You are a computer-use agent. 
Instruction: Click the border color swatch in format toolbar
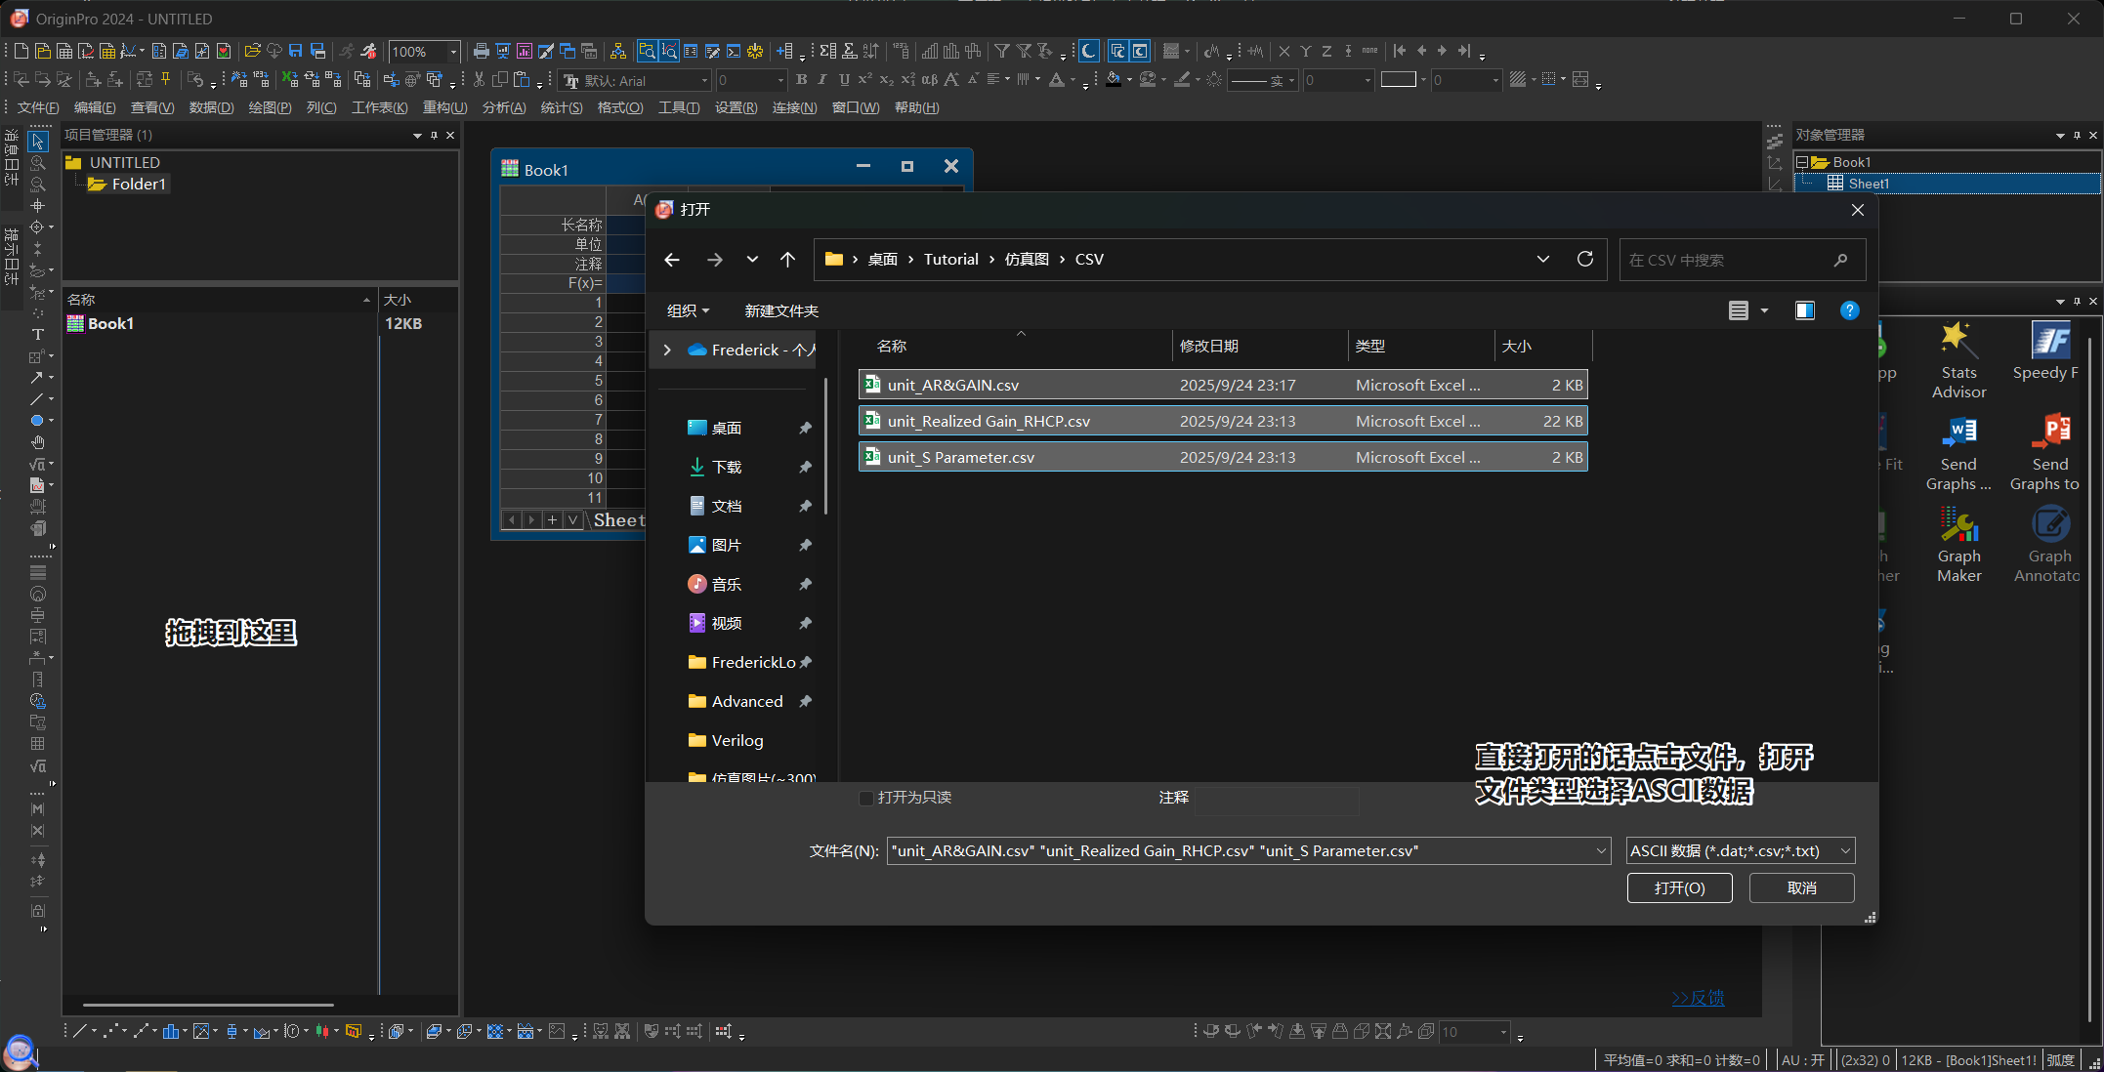coord(1397,80)
